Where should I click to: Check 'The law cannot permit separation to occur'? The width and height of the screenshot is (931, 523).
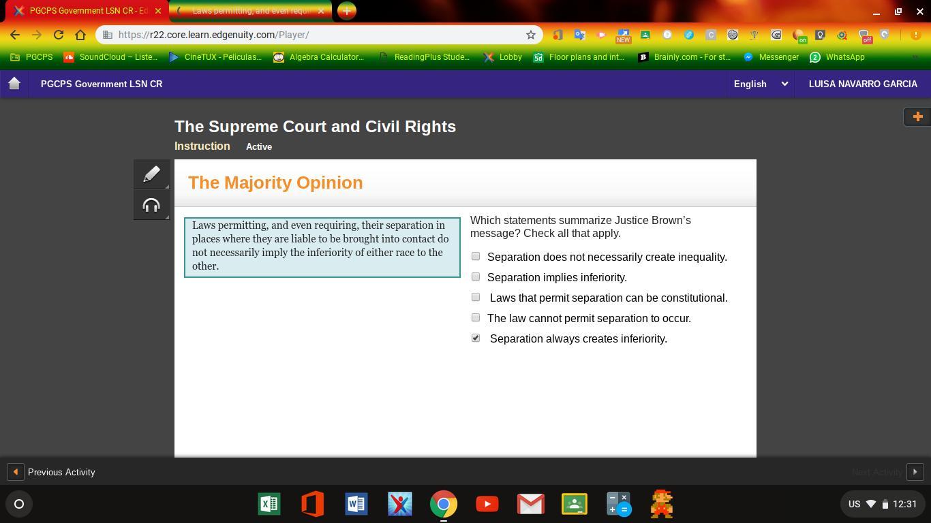click(x=476, y=318)
